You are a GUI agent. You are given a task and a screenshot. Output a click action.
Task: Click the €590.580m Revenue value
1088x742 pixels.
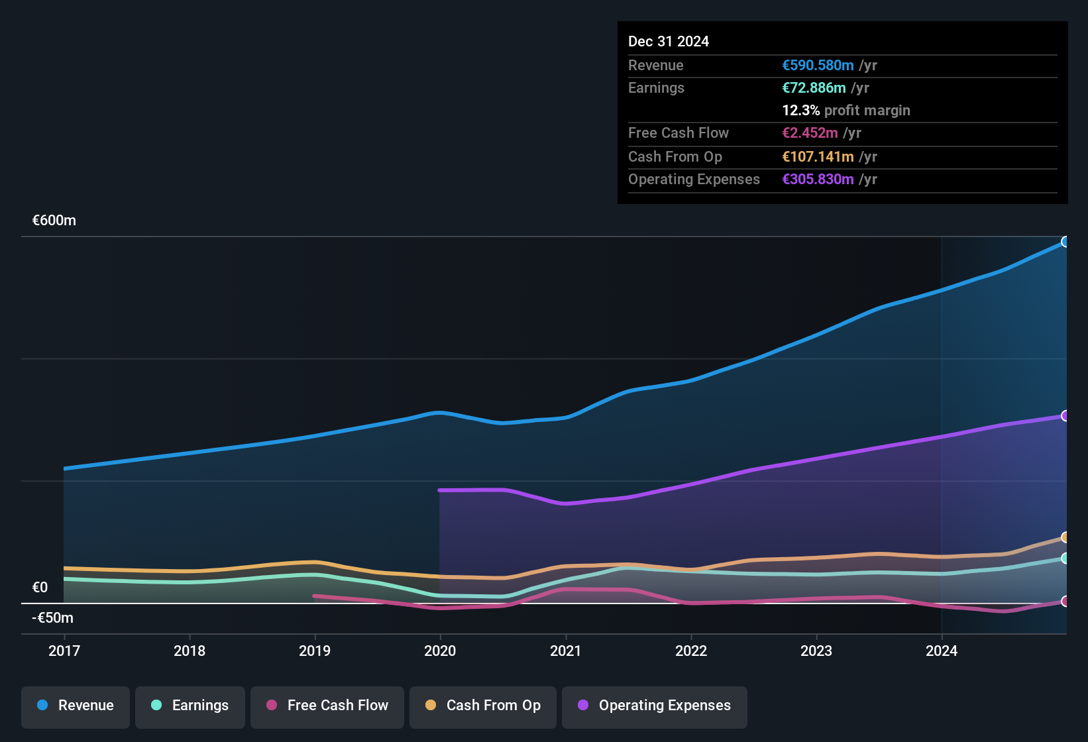[x=817, y=65]
